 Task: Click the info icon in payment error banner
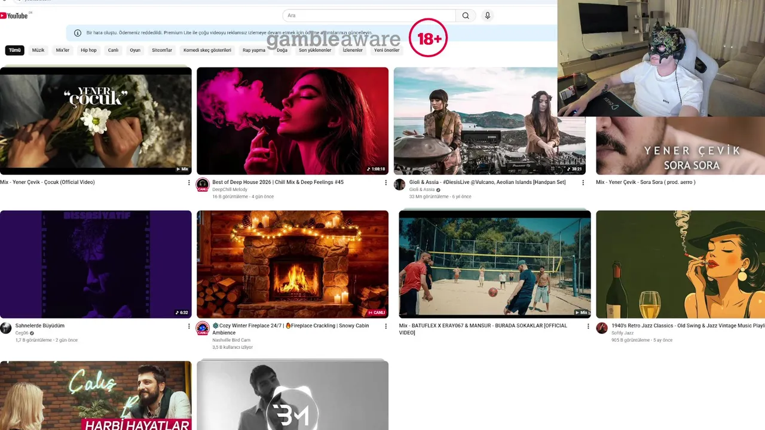tap(78, 33)
